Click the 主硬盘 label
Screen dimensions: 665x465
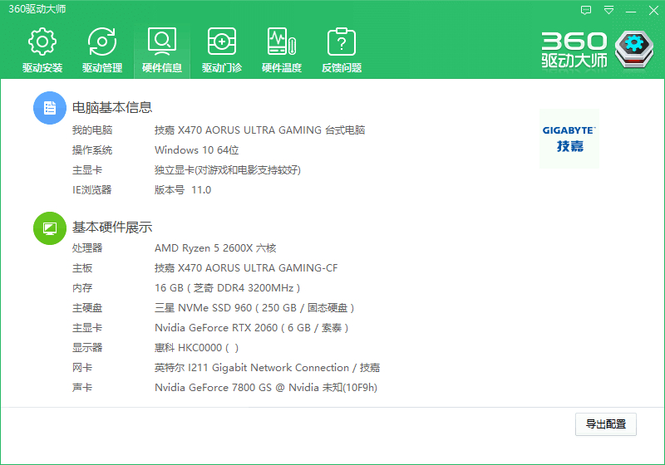(x=87, y=308)
